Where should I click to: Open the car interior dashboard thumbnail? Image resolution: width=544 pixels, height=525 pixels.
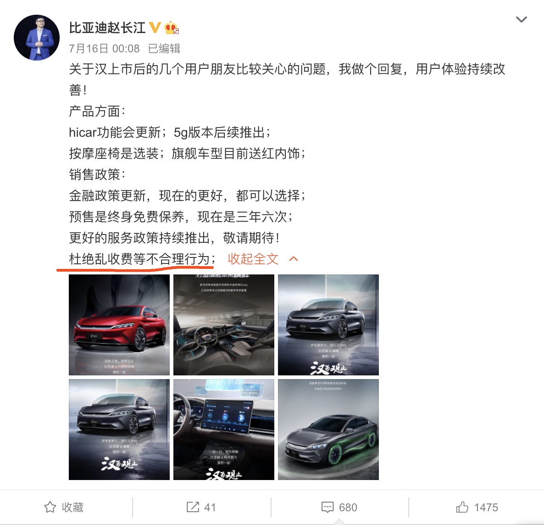224,324
